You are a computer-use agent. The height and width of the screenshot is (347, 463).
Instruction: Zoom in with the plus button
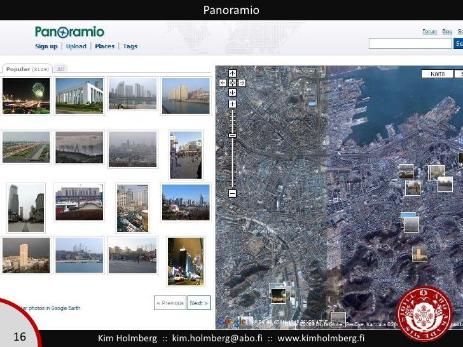[232, 104]
